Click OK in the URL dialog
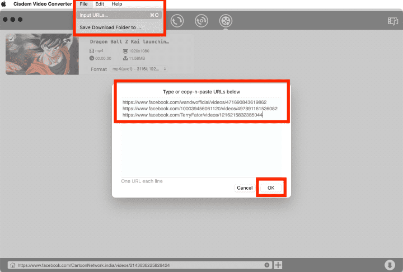Viewport: 403px width, 272px height. [x=271, y=188]
